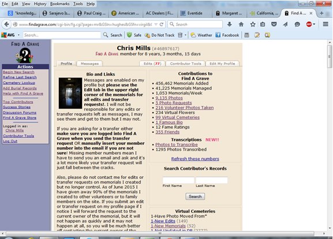Click the AVG trash can icon
333x239 pixels.
(180, 35)
